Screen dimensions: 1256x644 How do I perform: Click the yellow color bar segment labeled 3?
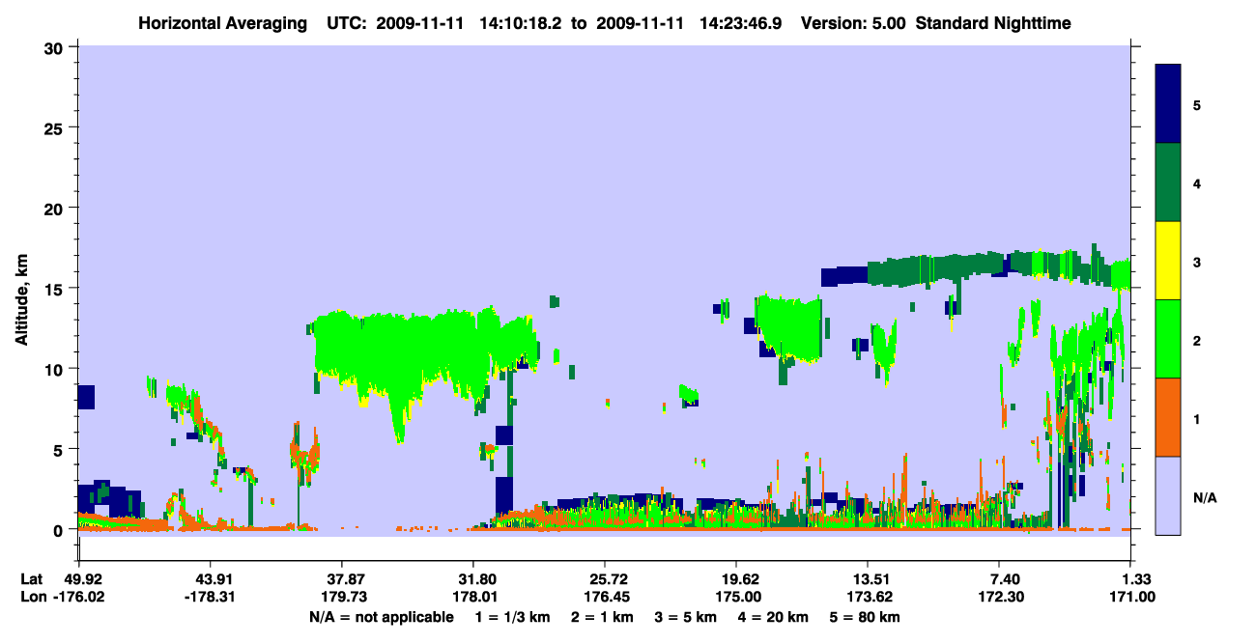click(x=1168, y=261)
